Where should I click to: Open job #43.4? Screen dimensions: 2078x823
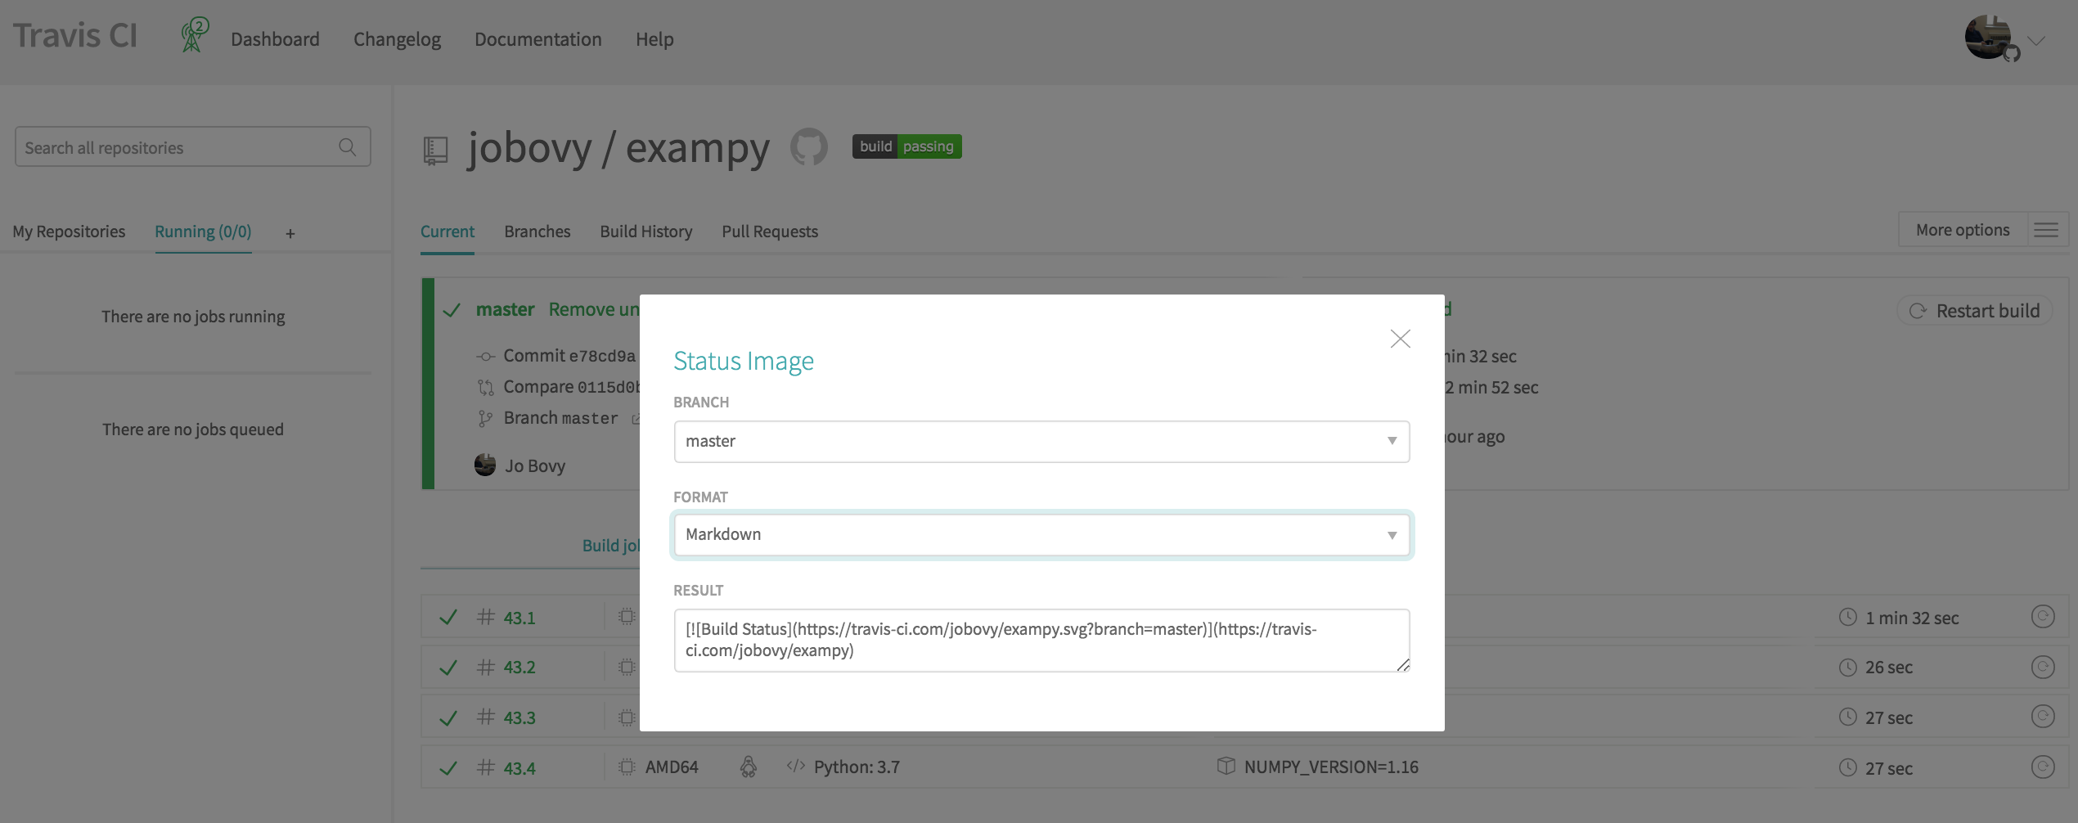519,768
